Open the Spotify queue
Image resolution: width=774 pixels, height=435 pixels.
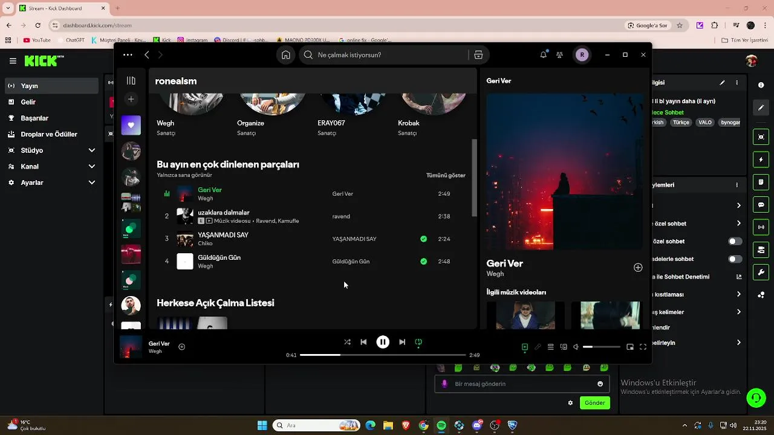tap(551, 347)
